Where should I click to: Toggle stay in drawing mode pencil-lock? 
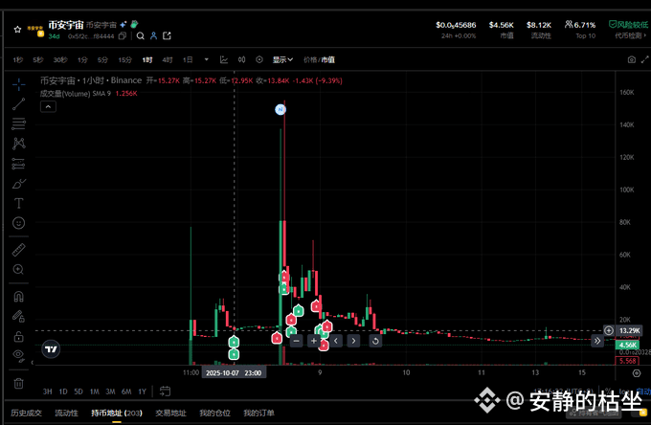click(19, 316)
